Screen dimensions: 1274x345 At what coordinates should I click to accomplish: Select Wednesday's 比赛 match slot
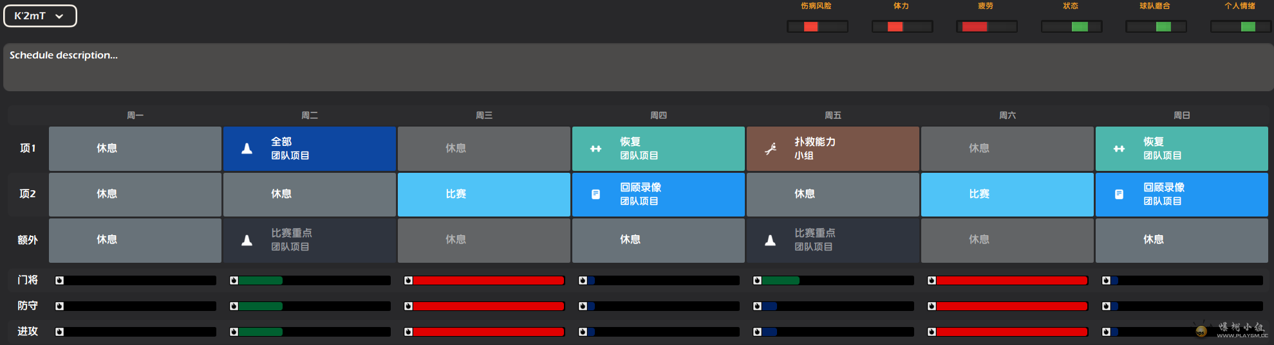[483, 194]
